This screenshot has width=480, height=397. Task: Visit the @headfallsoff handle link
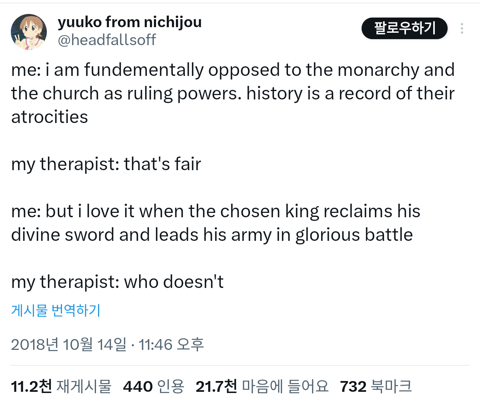(107, 40)
